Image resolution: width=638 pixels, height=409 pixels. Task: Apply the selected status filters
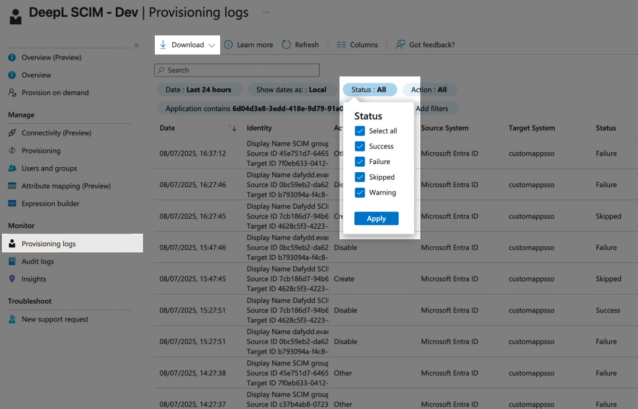tap(376, 219)
